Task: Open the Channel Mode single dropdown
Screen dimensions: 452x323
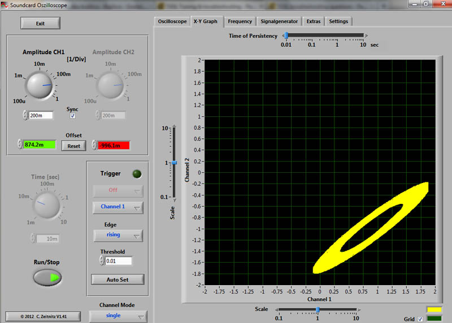Action: point(118,316)
